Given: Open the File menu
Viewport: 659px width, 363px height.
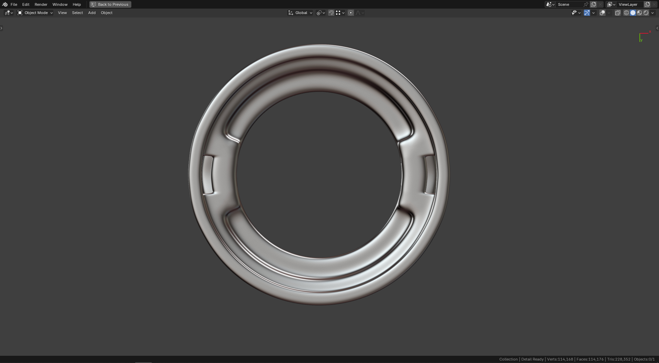Looking at the screenshot, I should coord(14,4).
